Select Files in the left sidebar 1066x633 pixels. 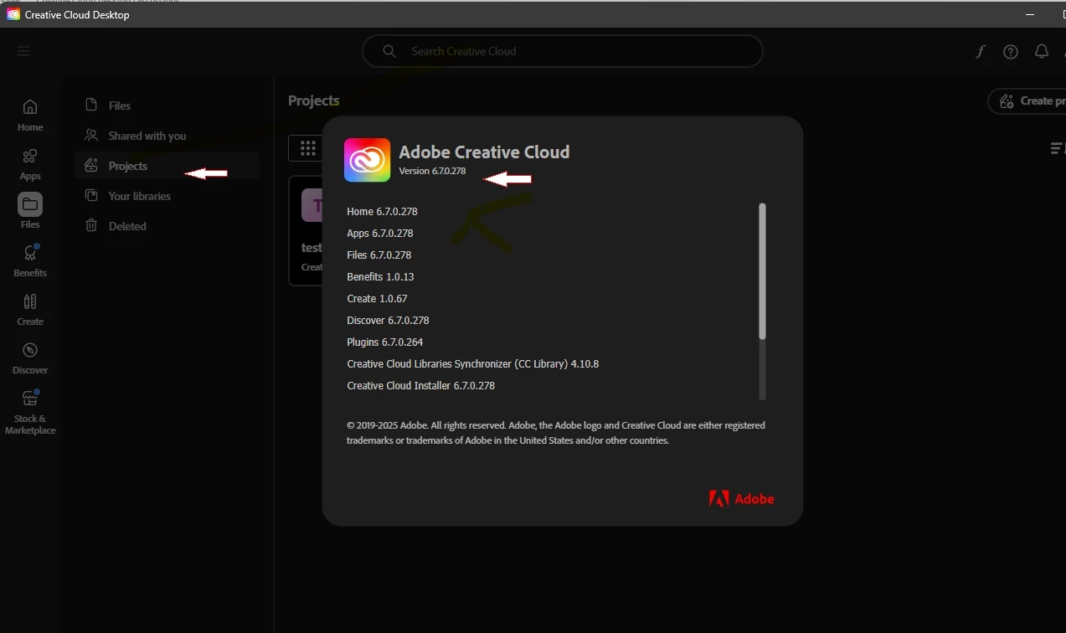30,212
